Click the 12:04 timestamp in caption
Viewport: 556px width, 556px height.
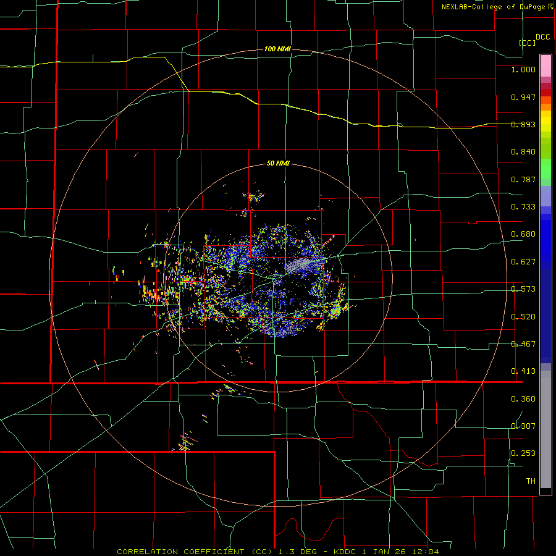(x=427, y=552)
